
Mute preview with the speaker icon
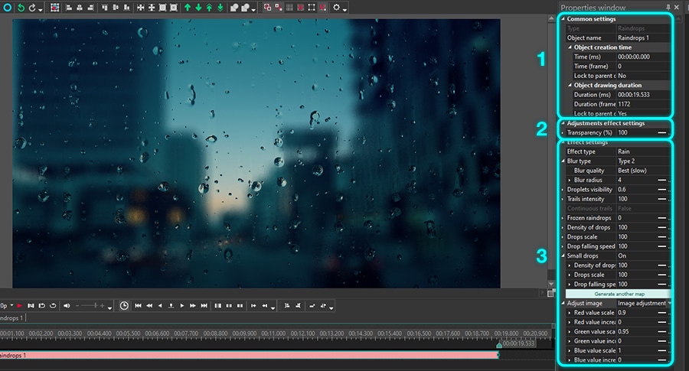coord(67,305)
